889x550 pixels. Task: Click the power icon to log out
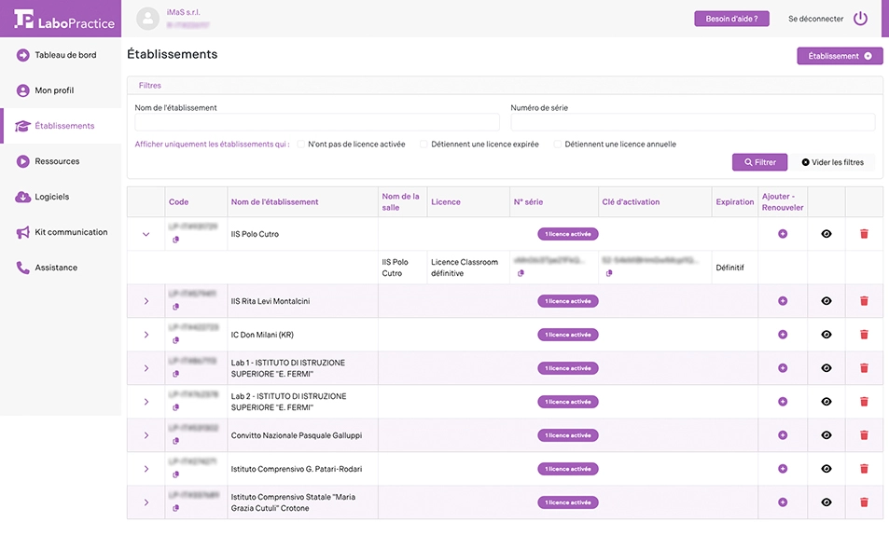tap(860, 19)
